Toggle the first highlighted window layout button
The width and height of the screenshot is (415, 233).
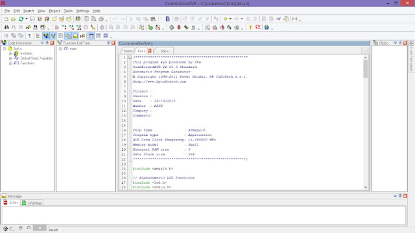coord(91,36)
